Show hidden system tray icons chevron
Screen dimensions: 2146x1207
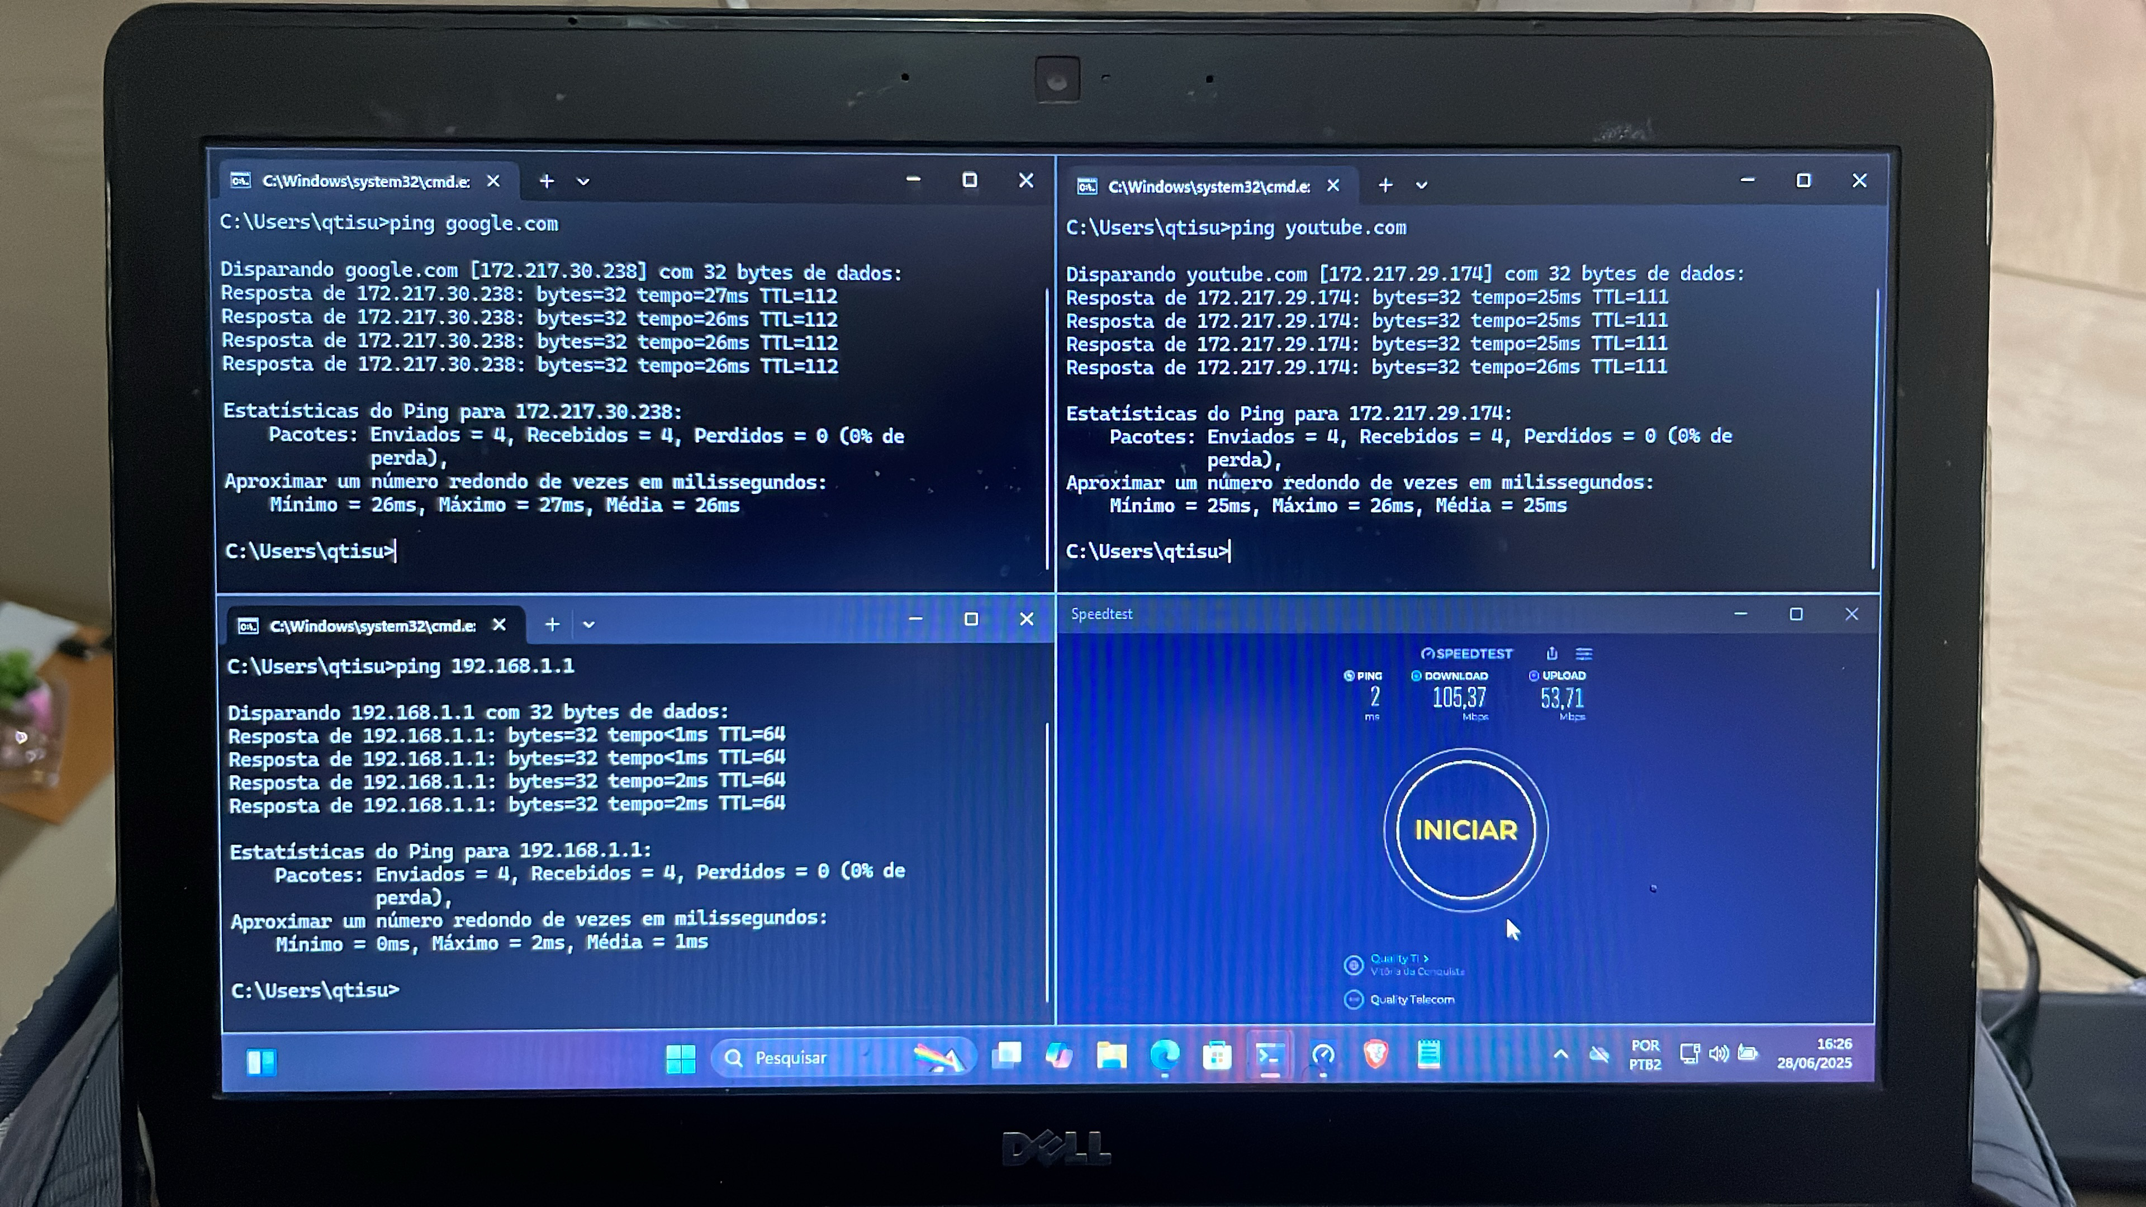tap(1560, 1054)
